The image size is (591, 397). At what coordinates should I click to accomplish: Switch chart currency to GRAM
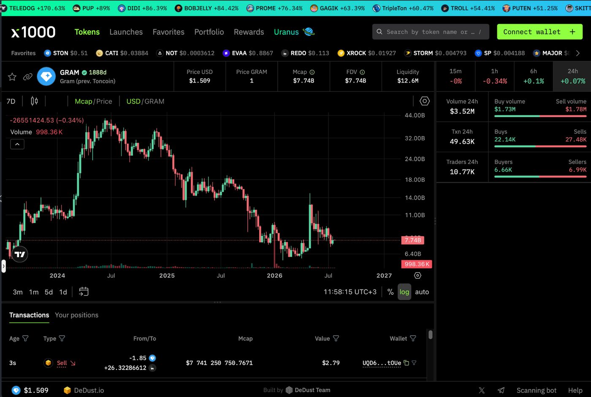pyautogui.click(x=155, y=101)
